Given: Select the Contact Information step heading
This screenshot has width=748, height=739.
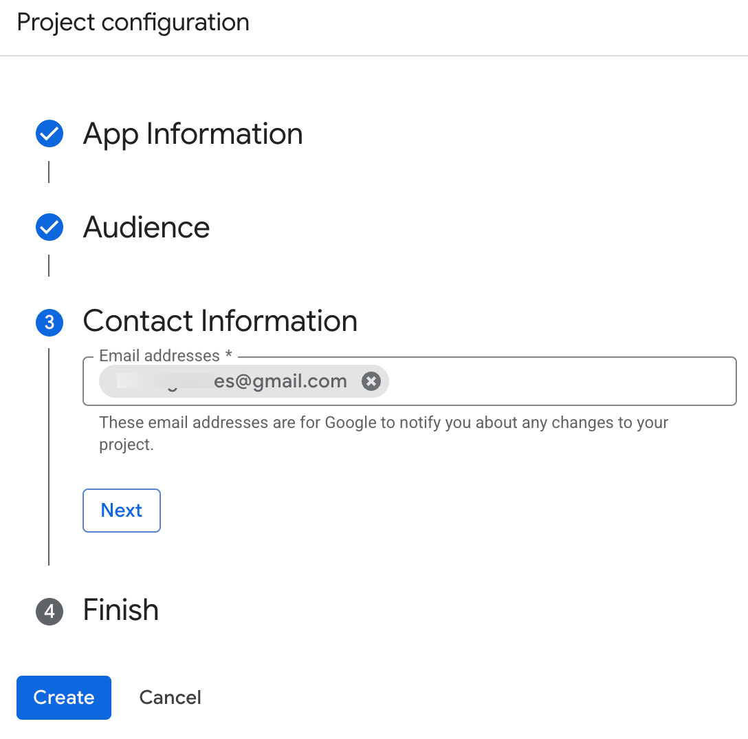Looking at the screenshot, I should click(x=220, y=321).
